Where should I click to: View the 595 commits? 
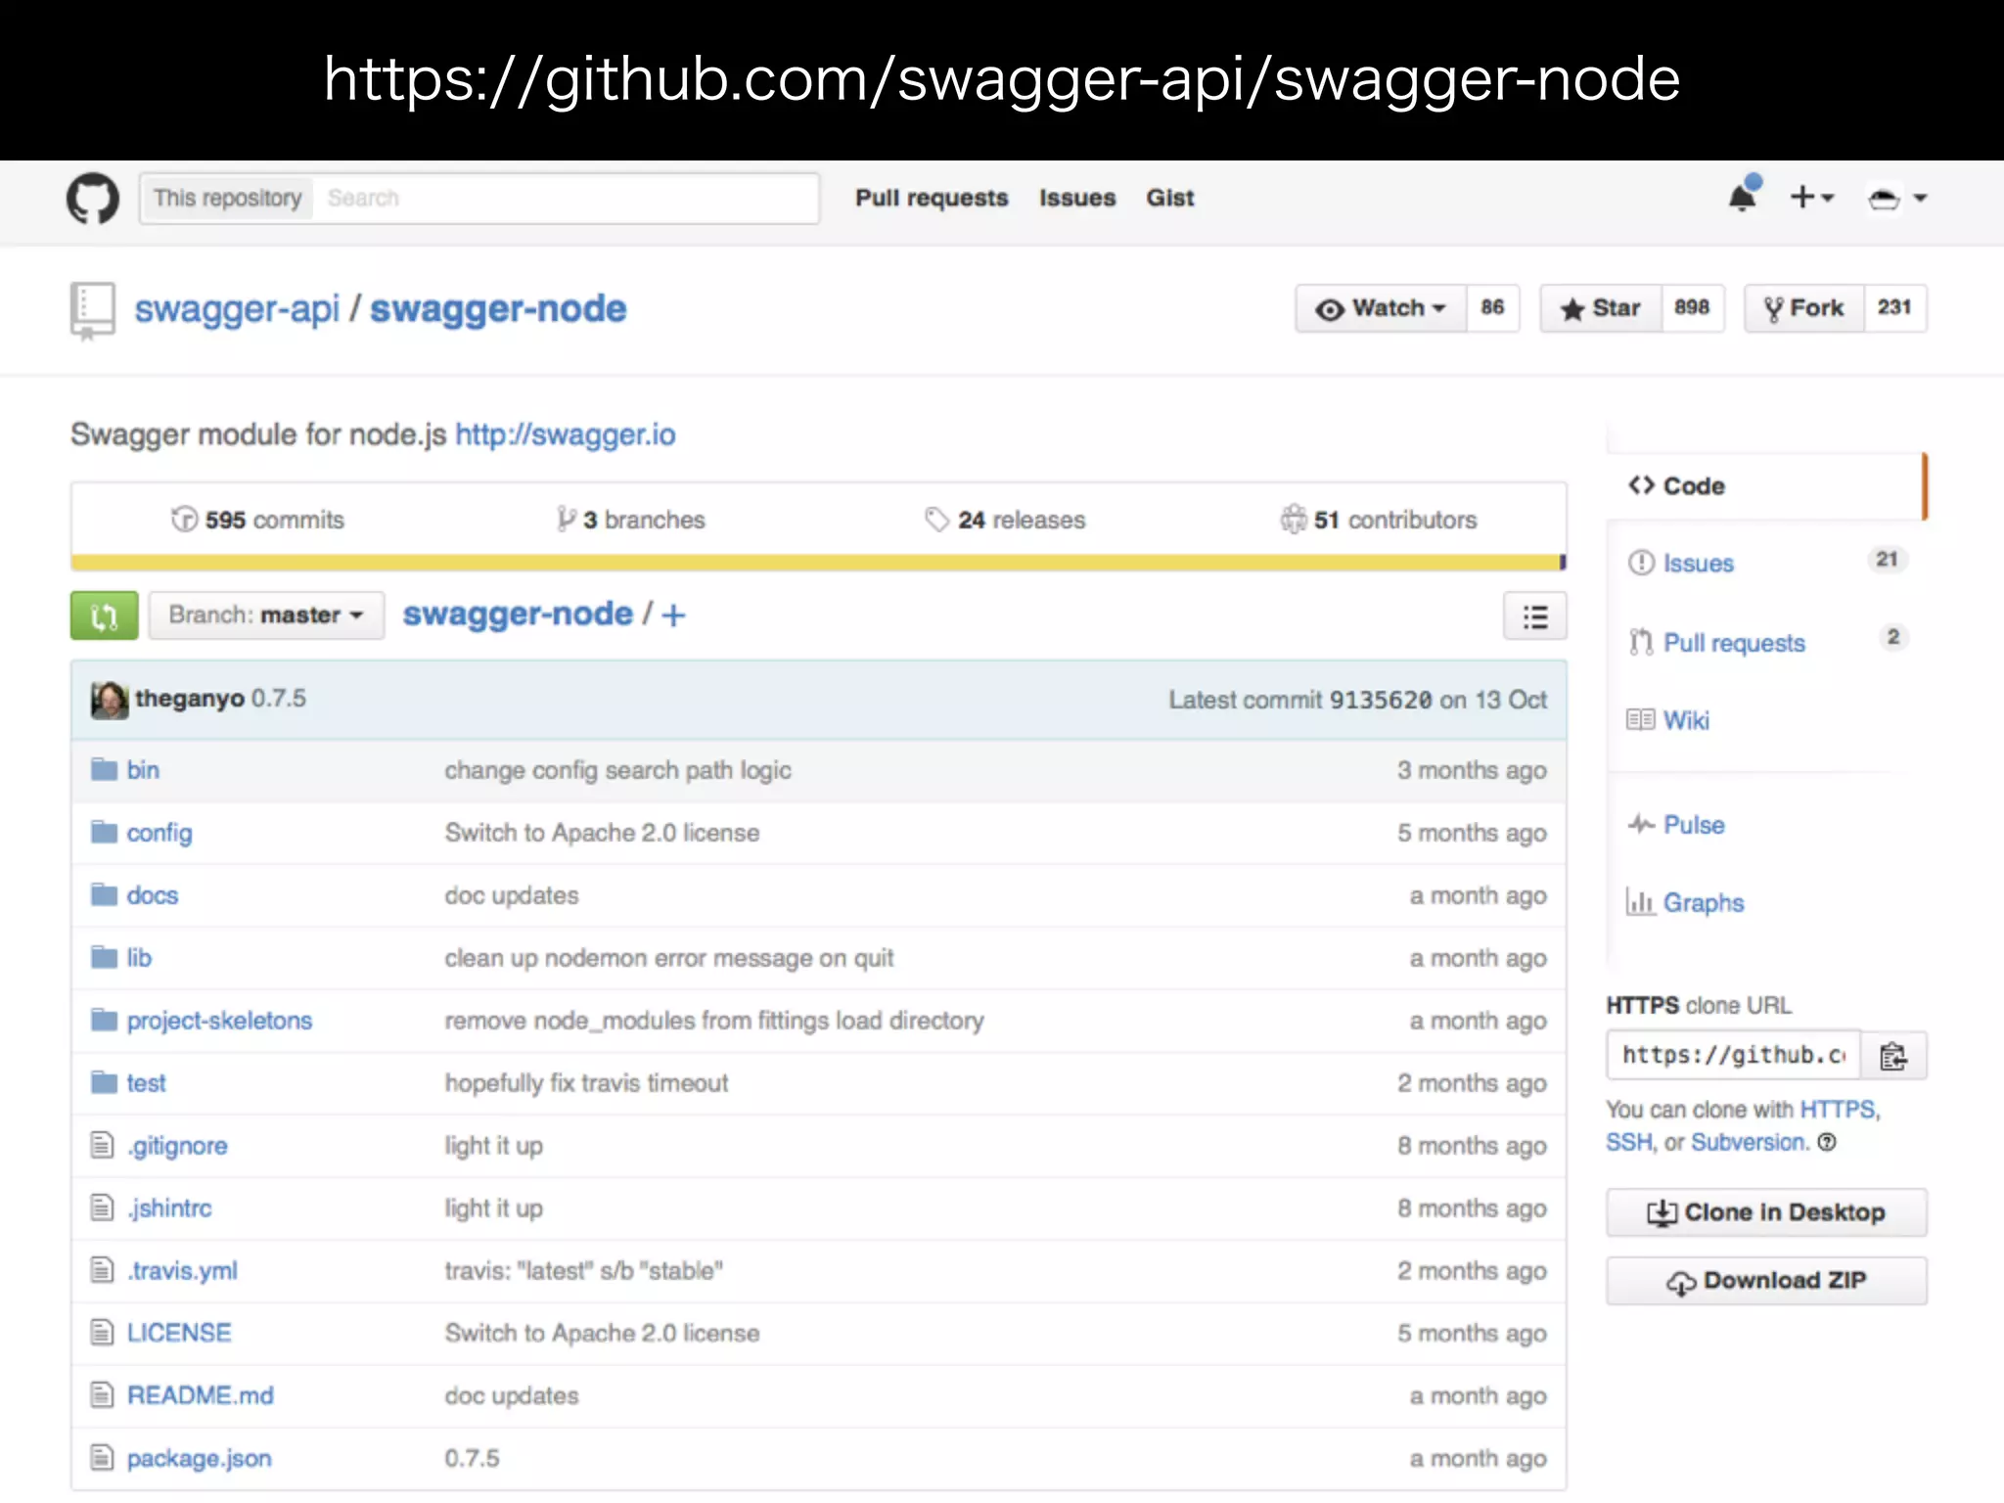pos(258,520)
